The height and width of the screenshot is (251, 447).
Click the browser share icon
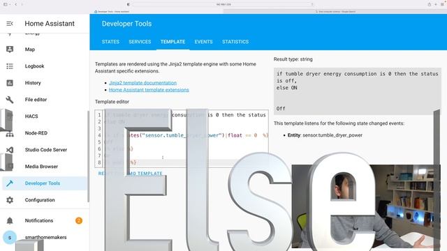(429, 4)
